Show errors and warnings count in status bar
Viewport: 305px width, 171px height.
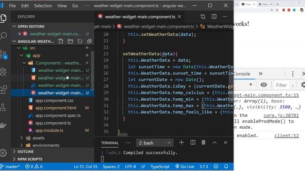pyautogui.click(x=34, y=167)
